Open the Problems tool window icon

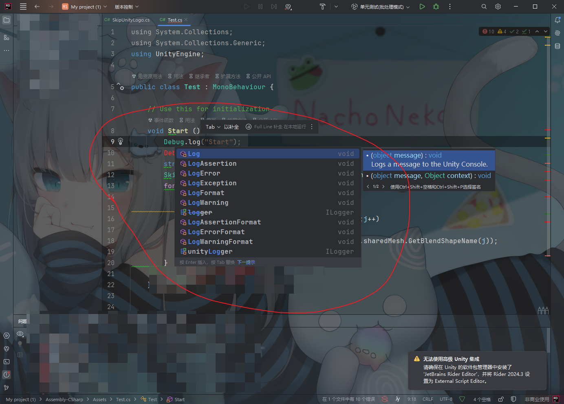pos(7,375)
